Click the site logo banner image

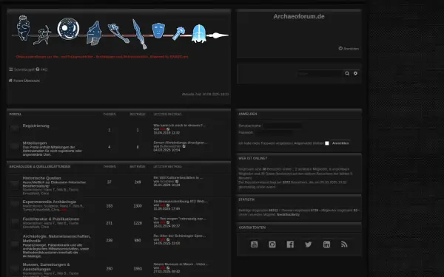(x=120, y=32)
